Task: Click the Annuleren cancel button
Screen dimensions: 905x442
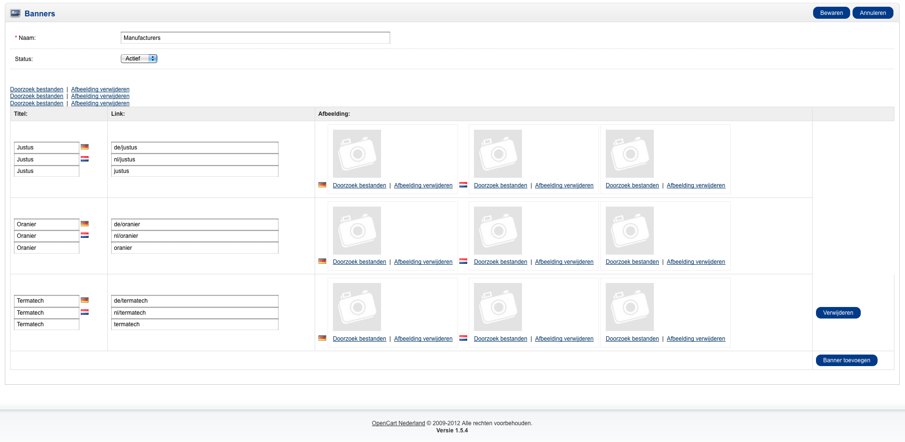Action: tap(873, 13)
